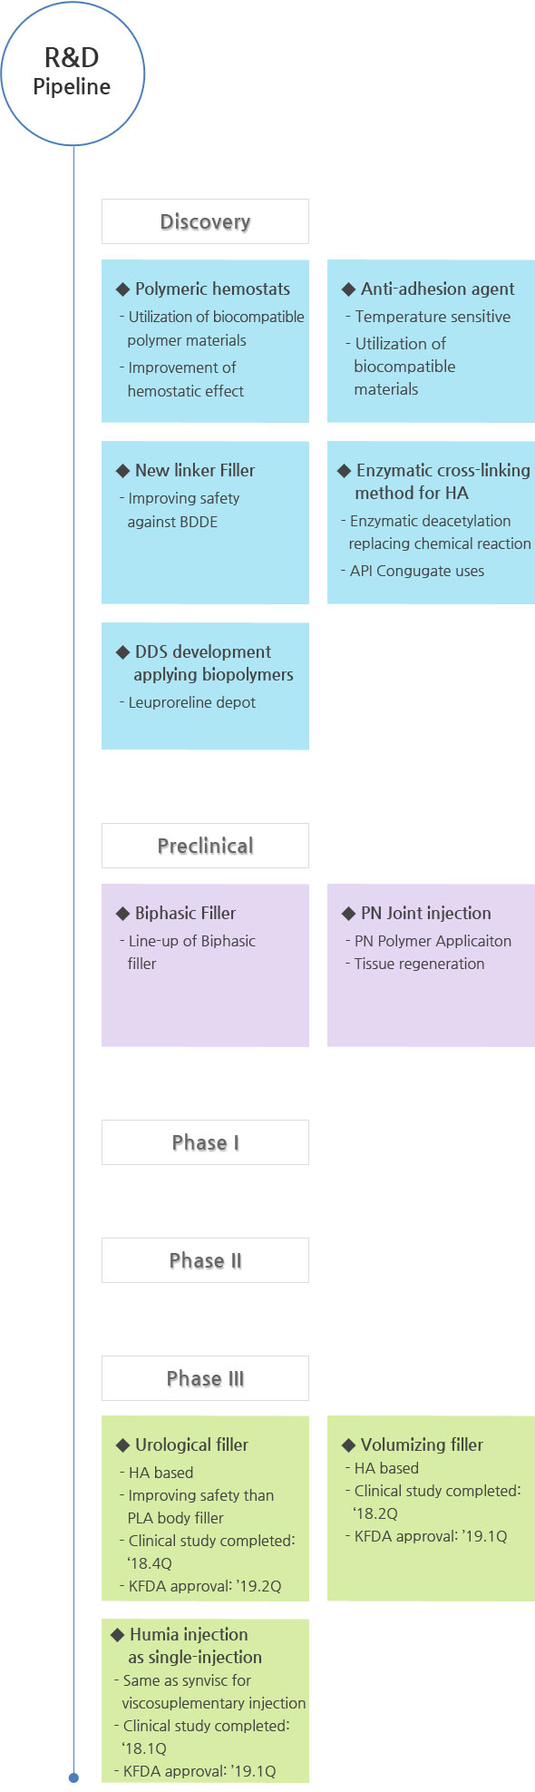Click diamond icon beside Volumizing filler
Viewport: 535px width, 1792px height.
click(x=348, y=1445)
